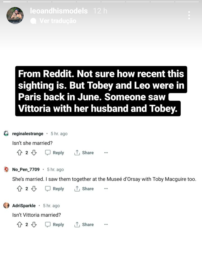Tap the AdriSparkle user avatar
The image size is (202, 256).
[6, 206]
